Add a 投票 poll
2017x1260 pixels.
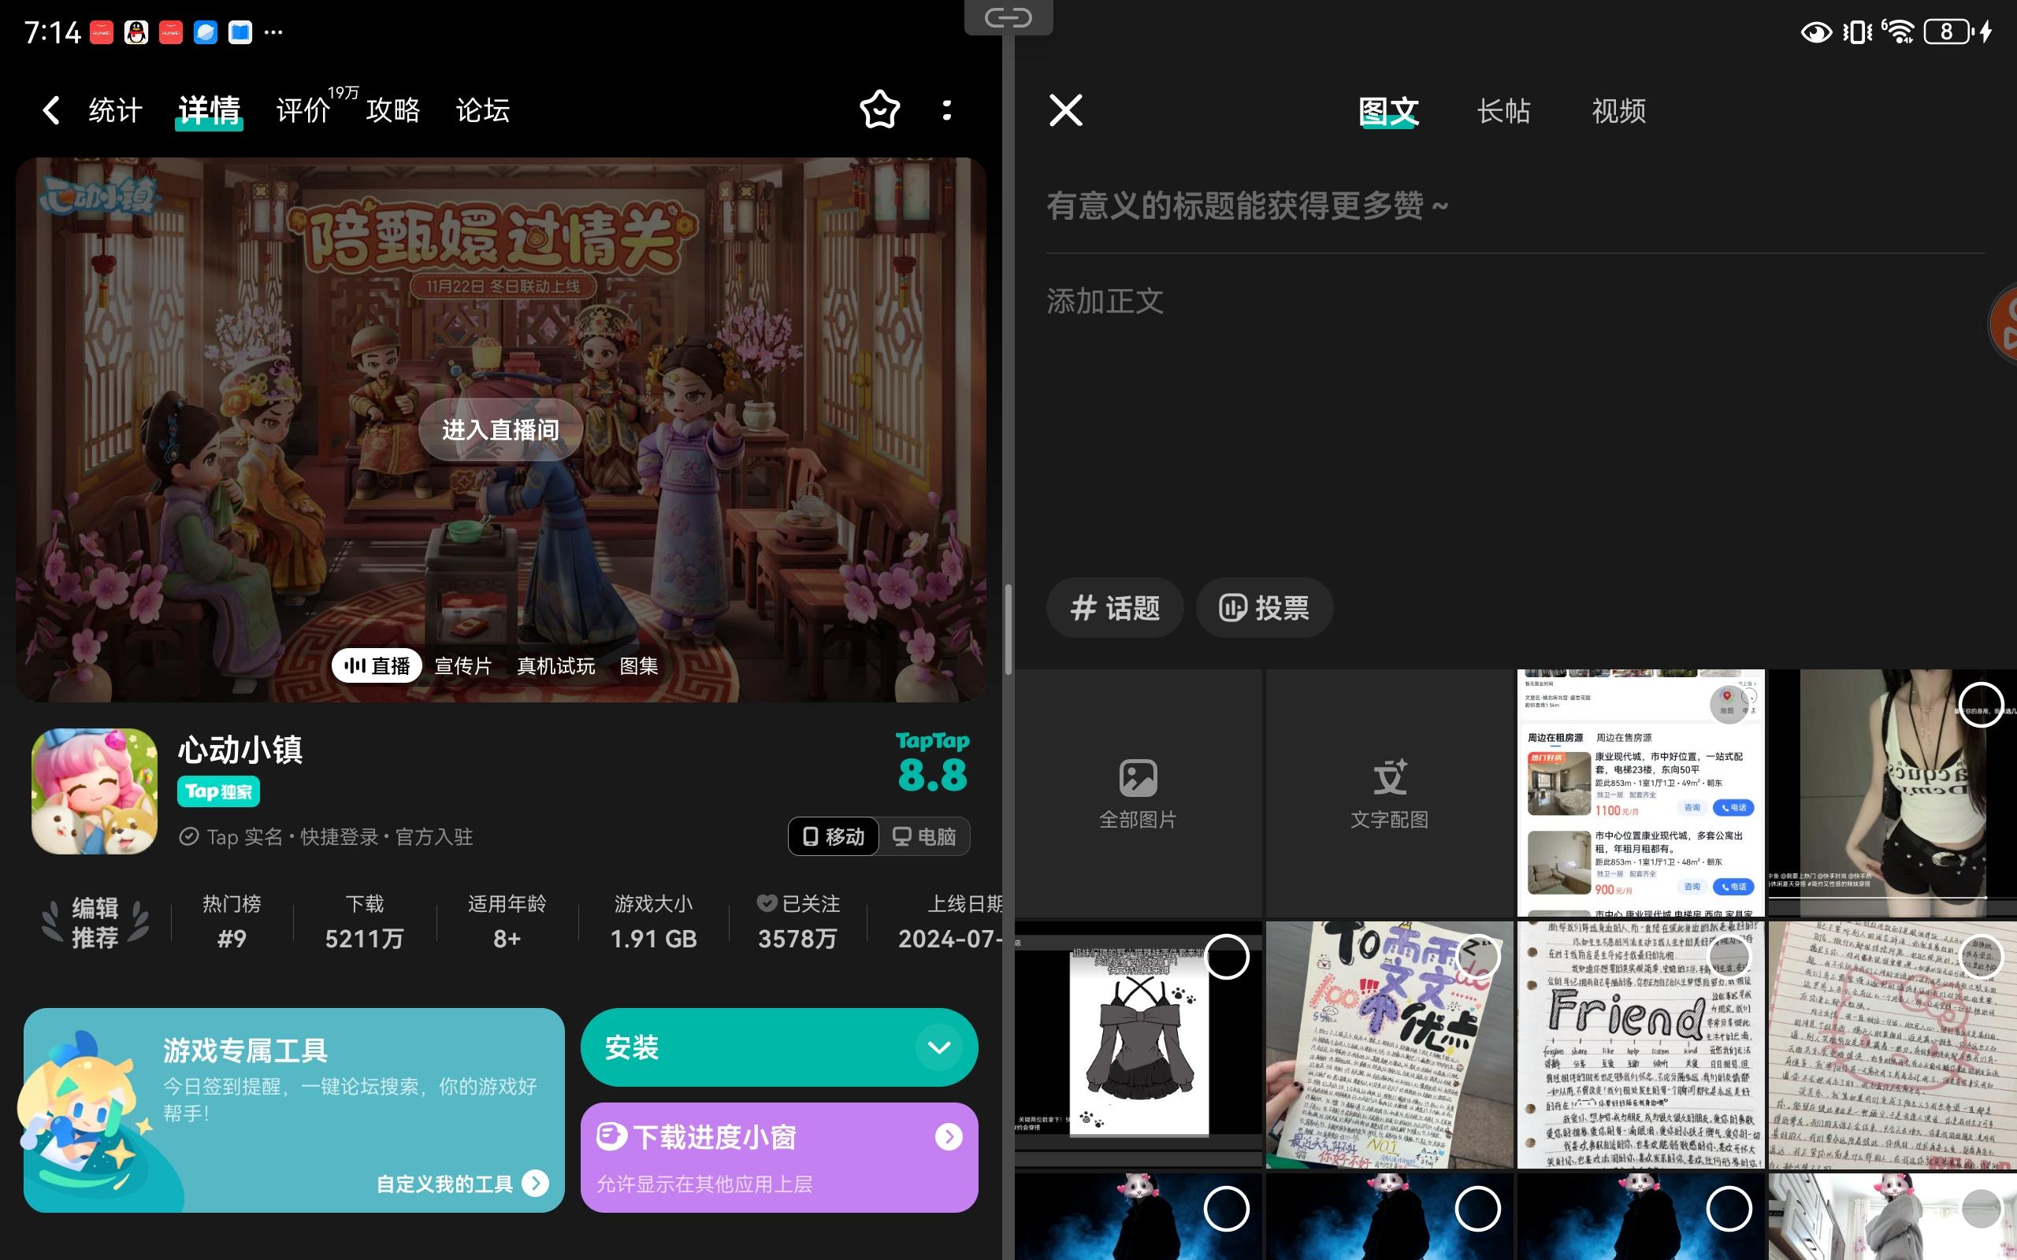click(x=1264, y=607)
